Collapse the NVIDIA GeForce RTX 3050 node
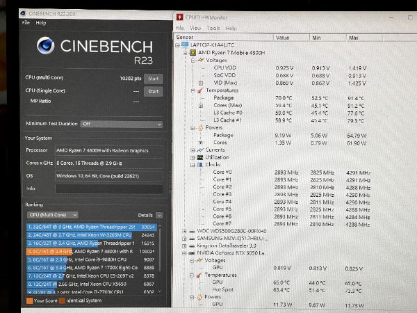The image size is (417, 313). (x=184, y=253)
